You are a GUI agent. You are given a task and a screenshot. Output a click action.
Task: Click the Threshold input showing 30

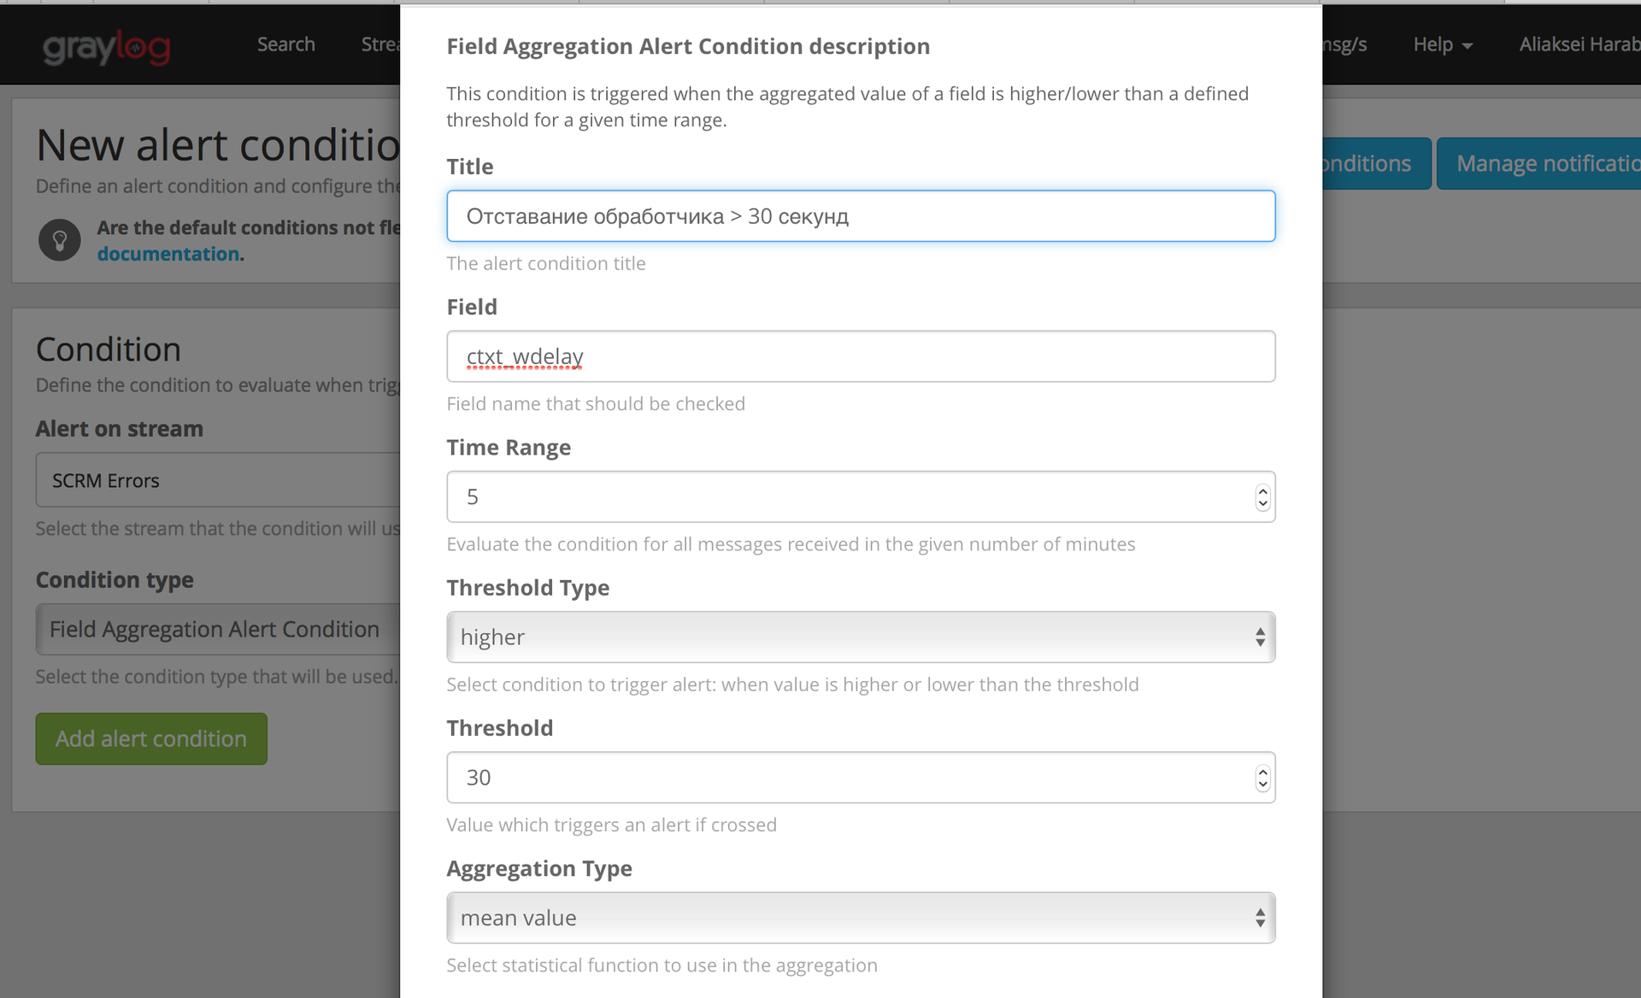[855, 778]
